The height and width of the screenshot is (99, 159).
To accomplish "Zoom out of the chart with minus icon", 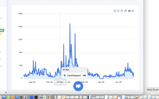I will [x=118, y=11].
